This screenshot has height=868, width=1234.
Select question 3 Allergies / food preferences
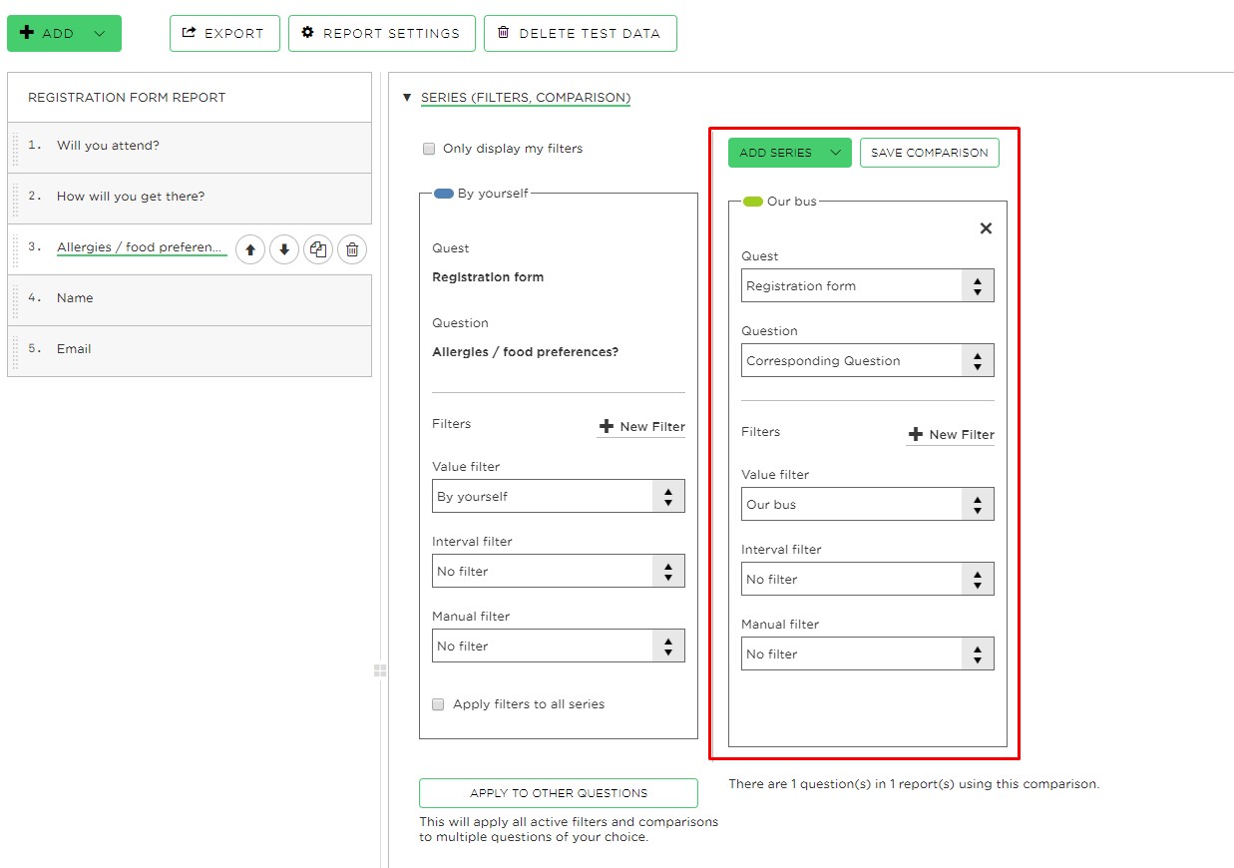(x=141, y=247)
